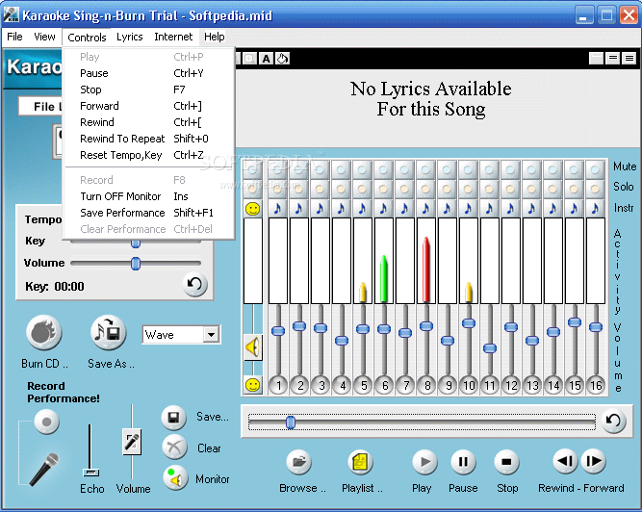Image resolution: width=642 pixels, height=512 pixels.
Task: Solo channel 12
Action: pos(510,189)
